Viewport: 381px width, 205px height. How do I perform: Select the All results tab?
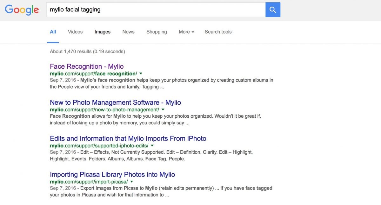53,32
